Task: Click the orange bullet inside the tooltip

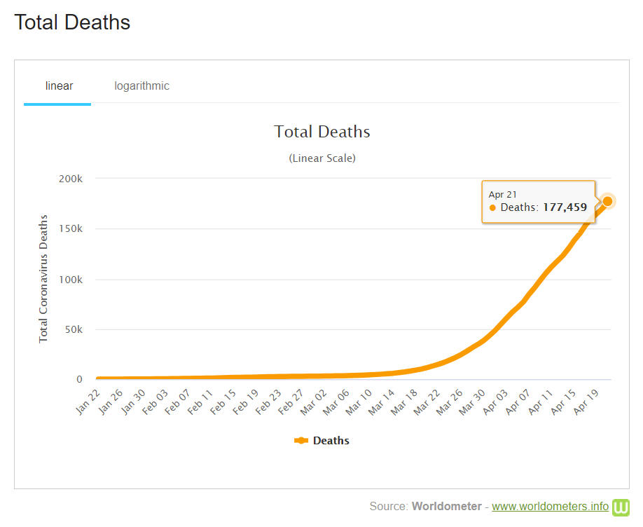Action: (x=492, y=208)
